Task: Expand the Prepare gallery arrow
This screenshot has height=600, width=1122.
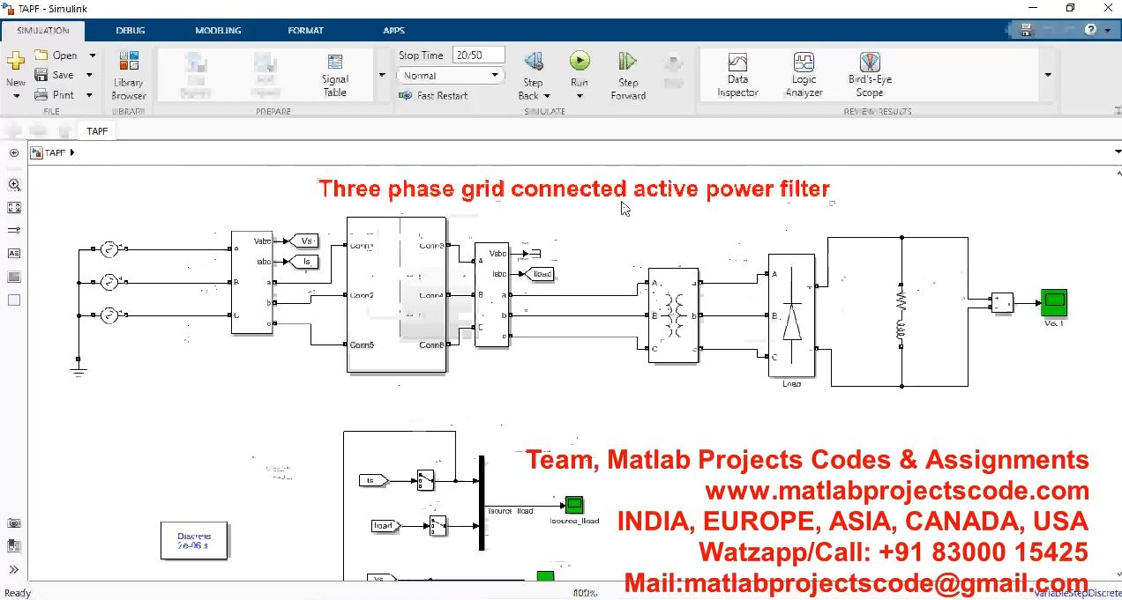Action: 382,75
